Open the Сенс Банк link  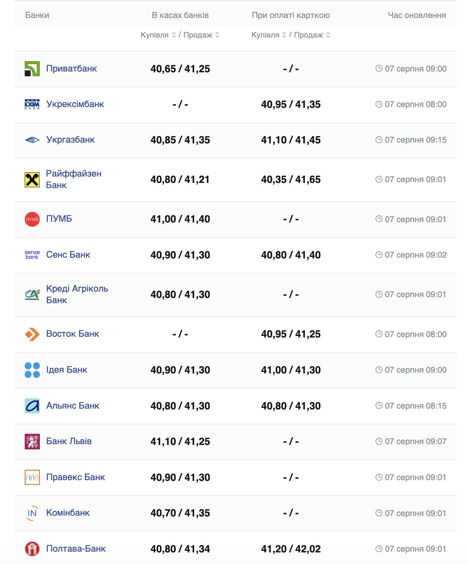(x=68, y=255)
